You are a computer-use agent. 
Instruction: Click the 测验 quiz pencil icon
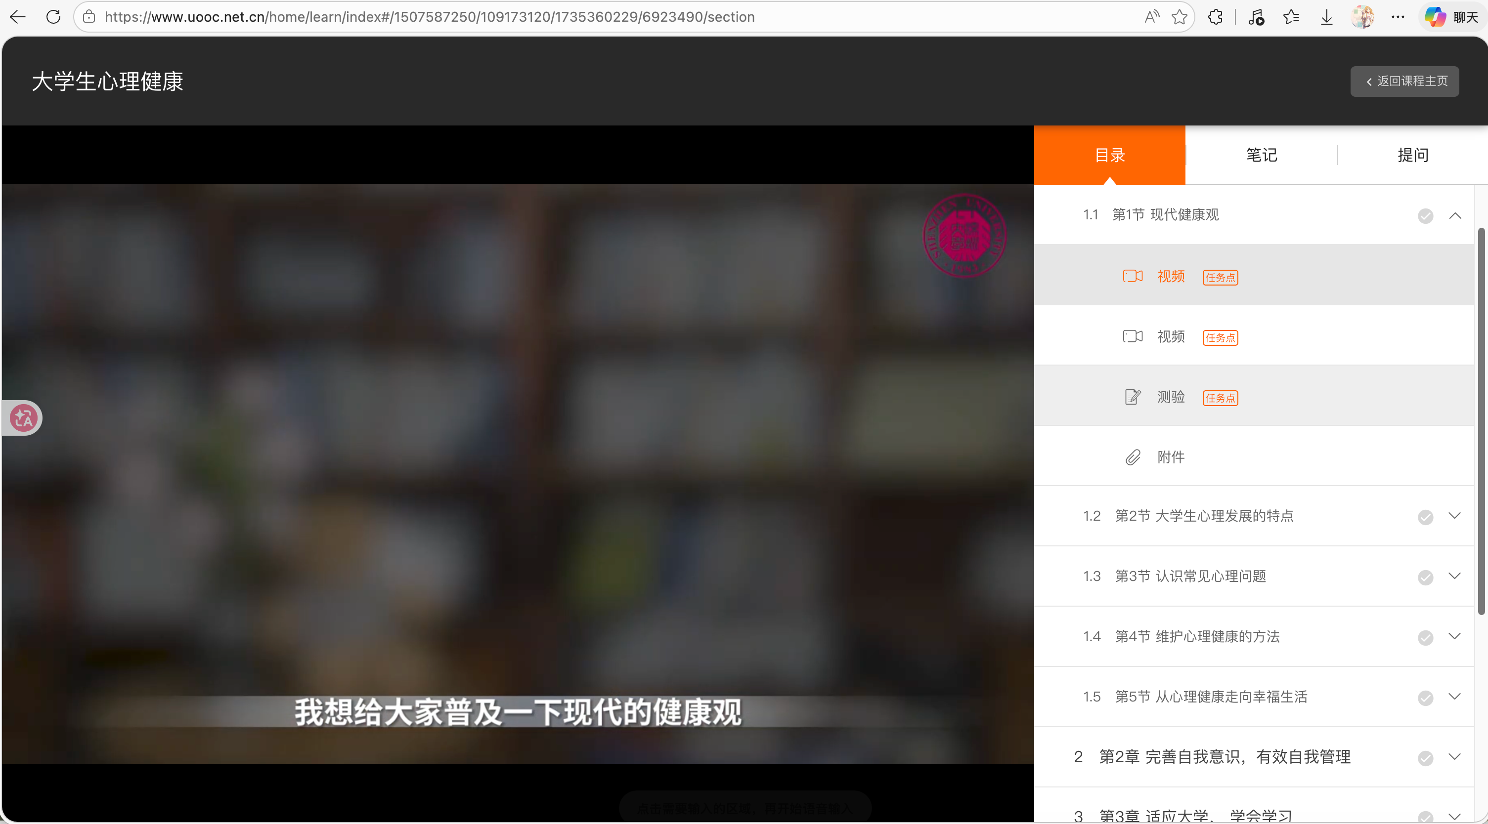click(1132, 397)
